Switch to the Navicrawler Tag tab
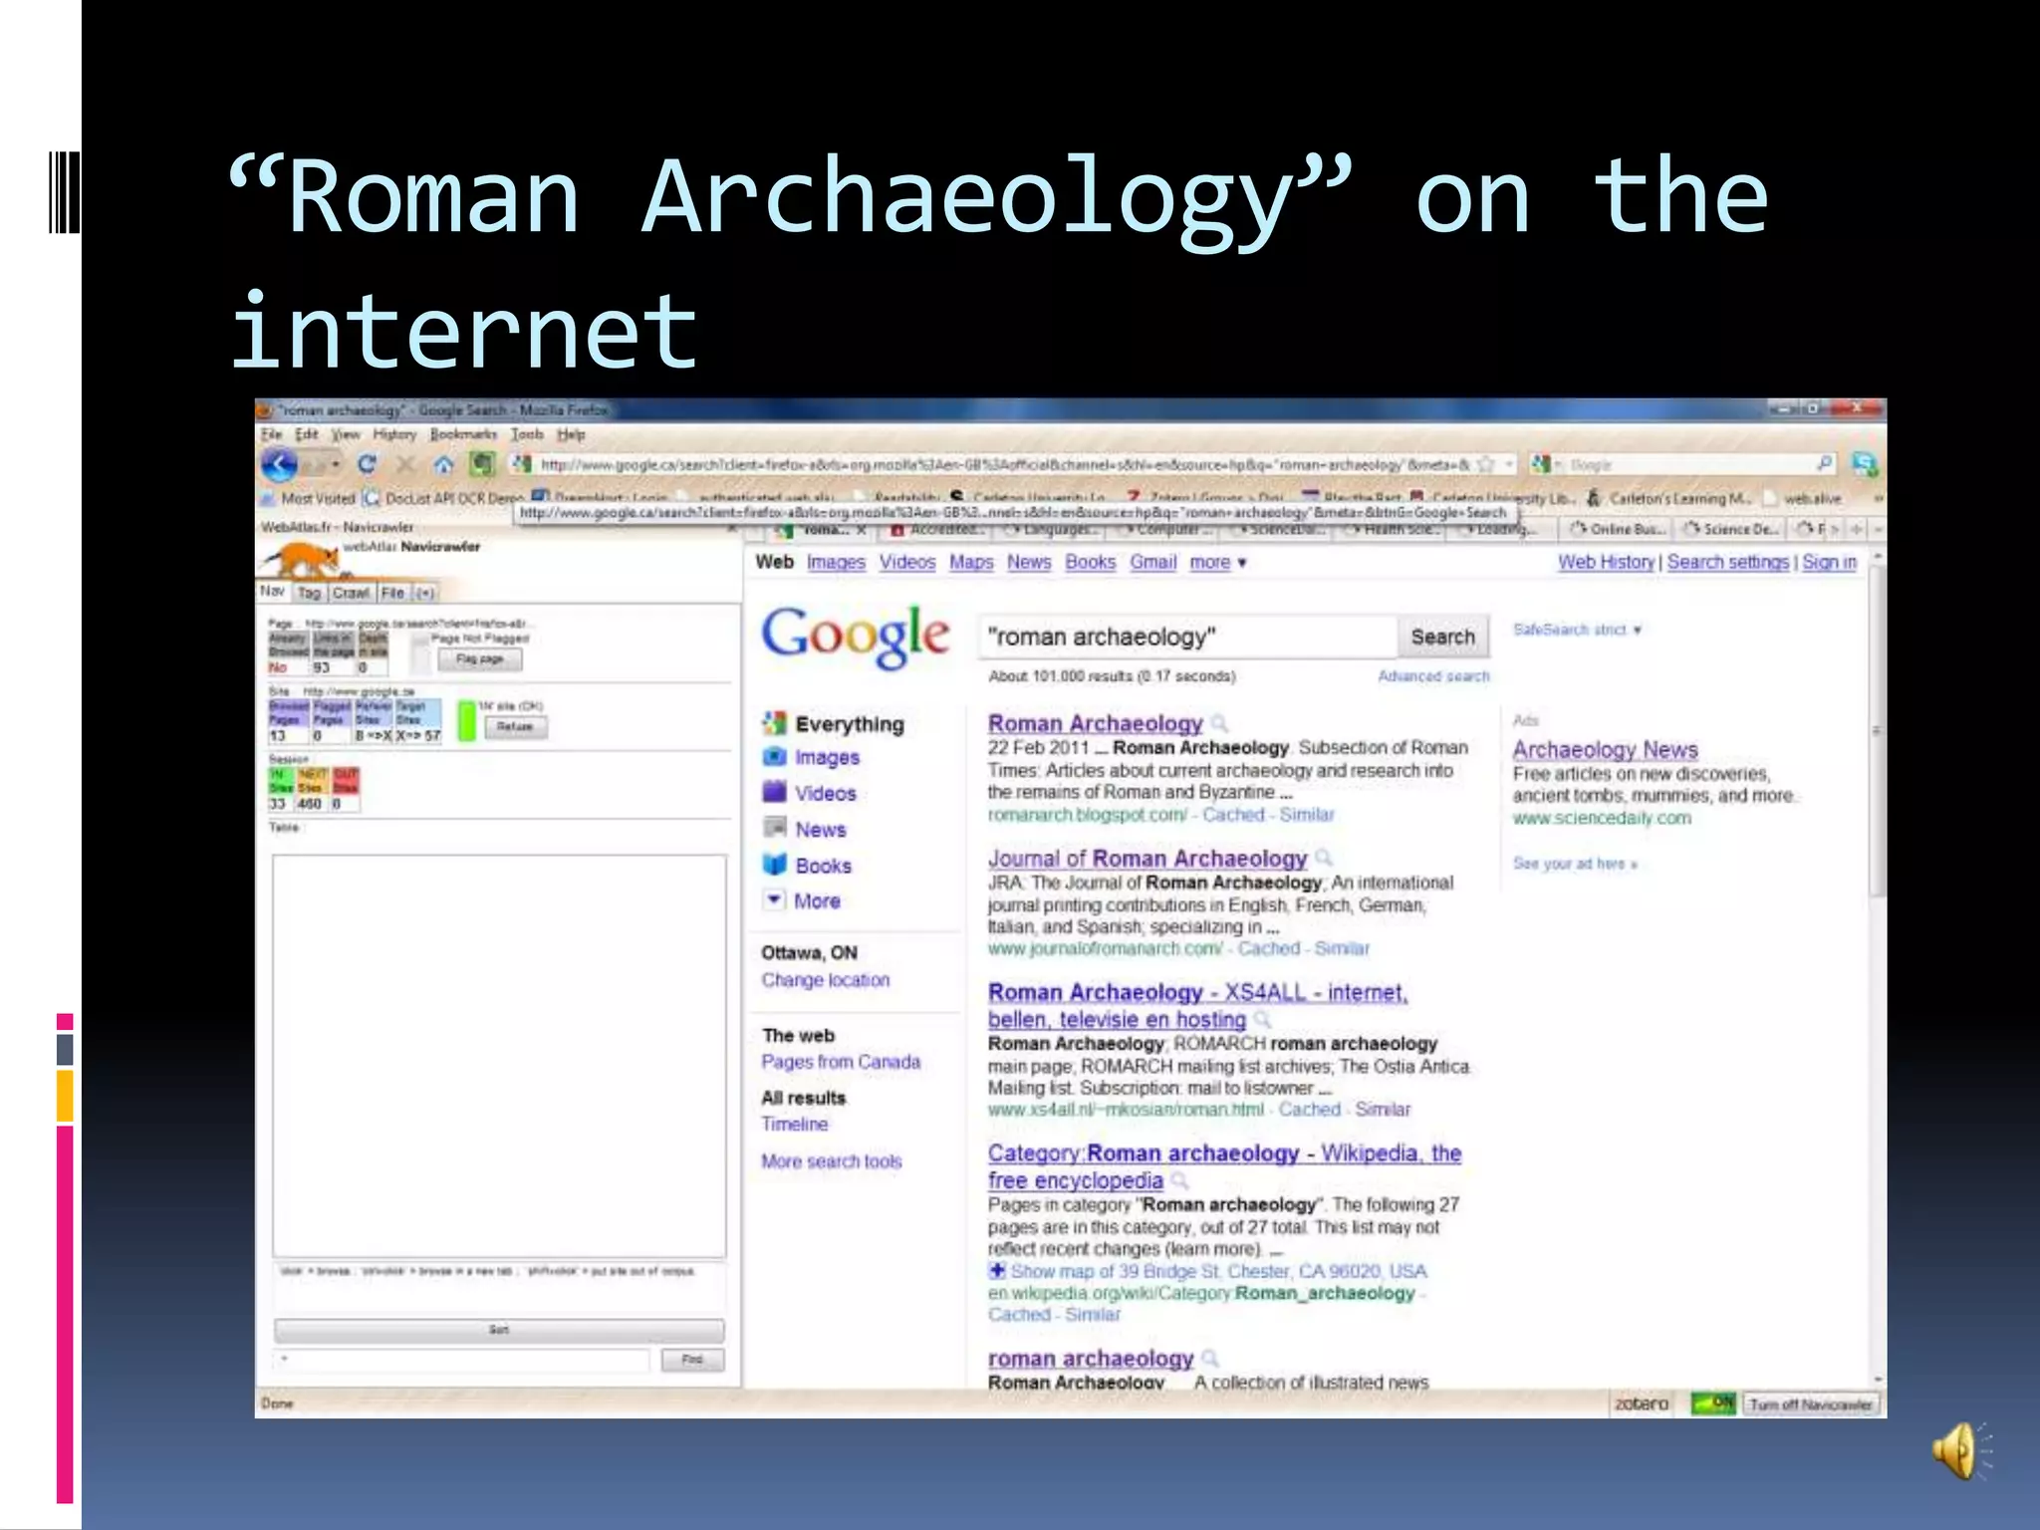The height and width of the screenshot is (1530, 2040). pyautogui.click(x=310, y=593)
